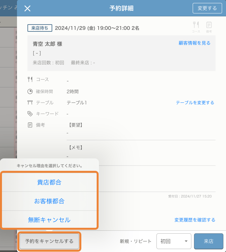This screenshot has height=252, width=226.
Task: Click the course fork-knife icon at top right
Action: point(196,25)
